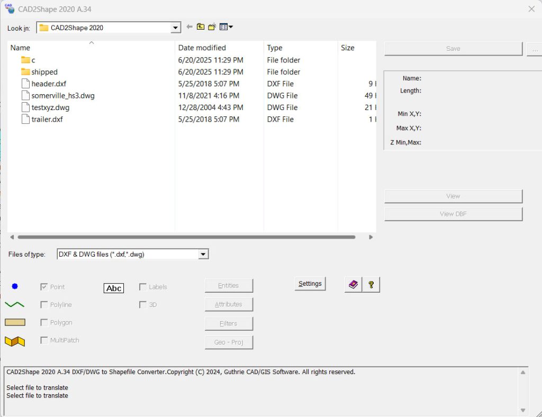Viewport: 542px width, 417px height.
Task: Enable the Polyline checkbox
Action: coord(44,304)
